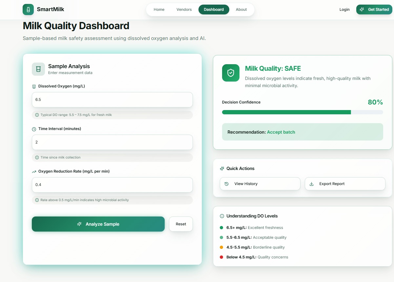Click the info icon for Time since milk collection
Screen dimensions: 394x282
tap(37, 158)
